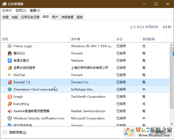This screenshot has height=139, width=174.
Task: Click the Snagit red S icon
Action: coord(10,97)
